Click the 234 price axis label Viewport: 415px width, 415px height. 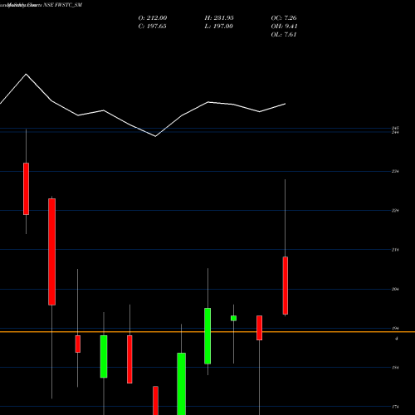(x=395, y=172)
